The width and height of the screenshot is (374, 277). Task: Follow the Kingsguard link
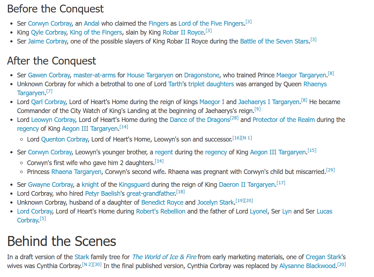click(x=134, y=185)
